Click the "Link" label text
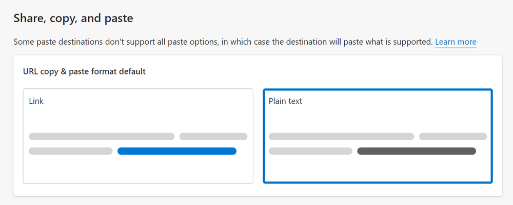The height and width of the screenshot is (205, 513). [36, 101]
